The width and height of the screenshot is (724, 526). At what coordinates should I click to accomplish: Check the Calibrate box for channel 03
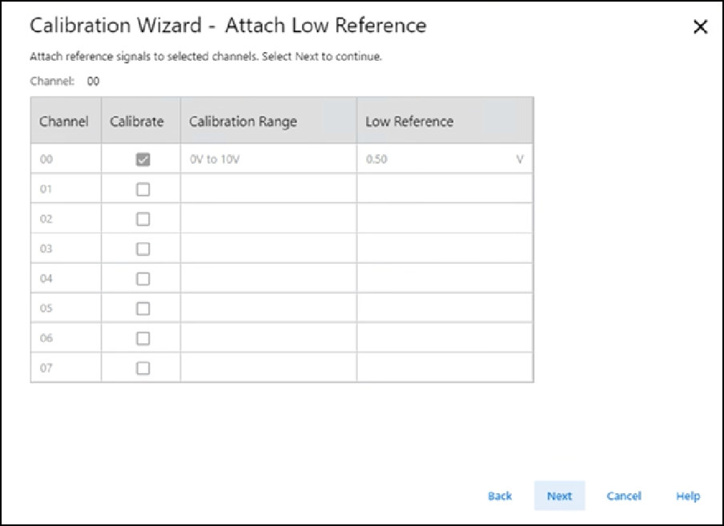[143, 249]
